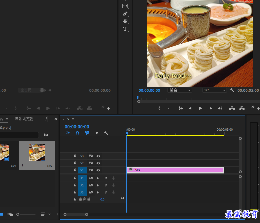The width and height of the screenshot is (260, 223).
Task: Hide V2 track output eye
Action: pyautogui.click(x=98, y=163)
